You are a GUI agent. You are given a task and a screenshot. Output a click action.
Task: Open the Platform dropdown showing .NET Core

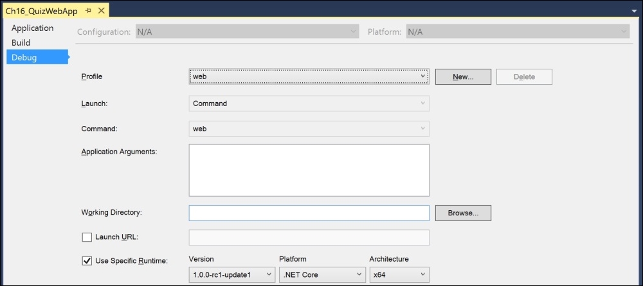coord(322,274)
